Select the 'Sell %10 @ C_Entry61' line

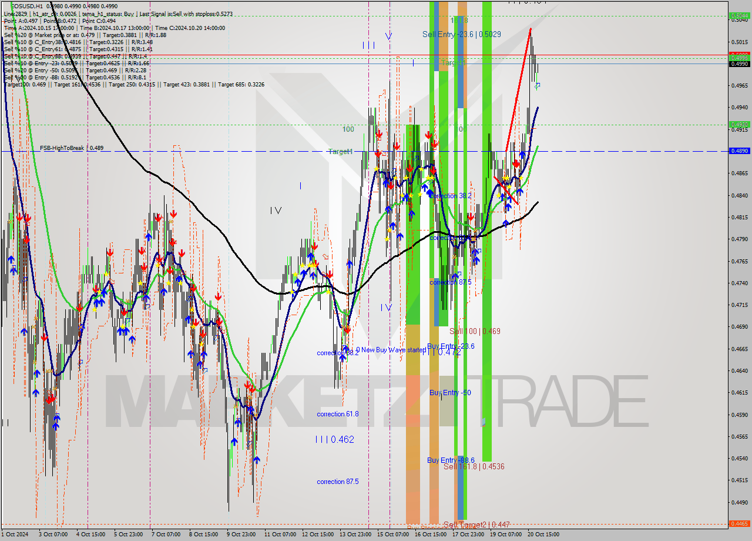click(78, 49)
